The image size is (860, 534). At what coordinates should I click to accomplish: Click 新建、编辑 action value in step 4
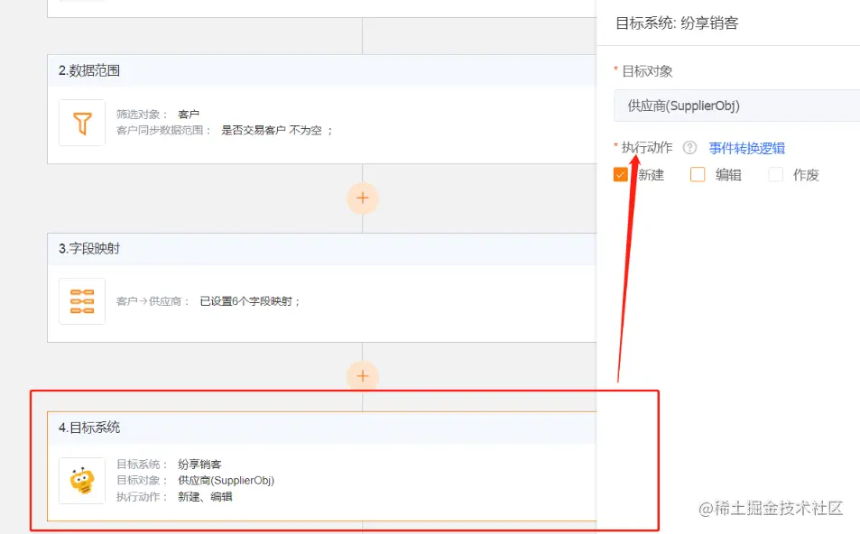(205, 497)
